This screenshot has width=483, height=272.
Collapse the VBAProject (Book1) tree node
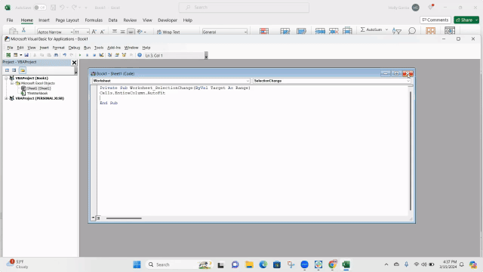tap(6, 79)
